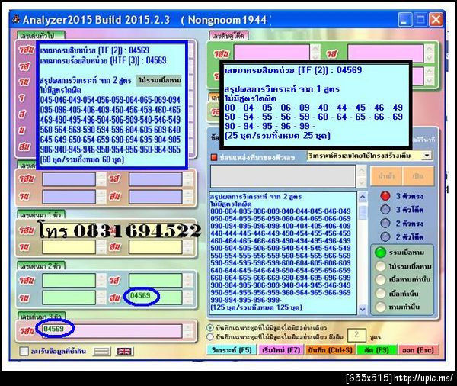
Task: Open the เลขเด่นมา 1 ตัว tab
Action: pos(41,215)
